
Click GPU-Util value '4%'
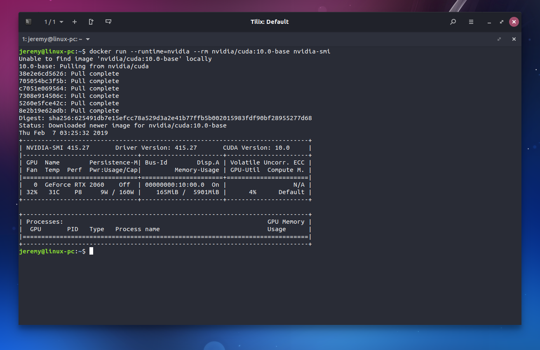point(253,192)
